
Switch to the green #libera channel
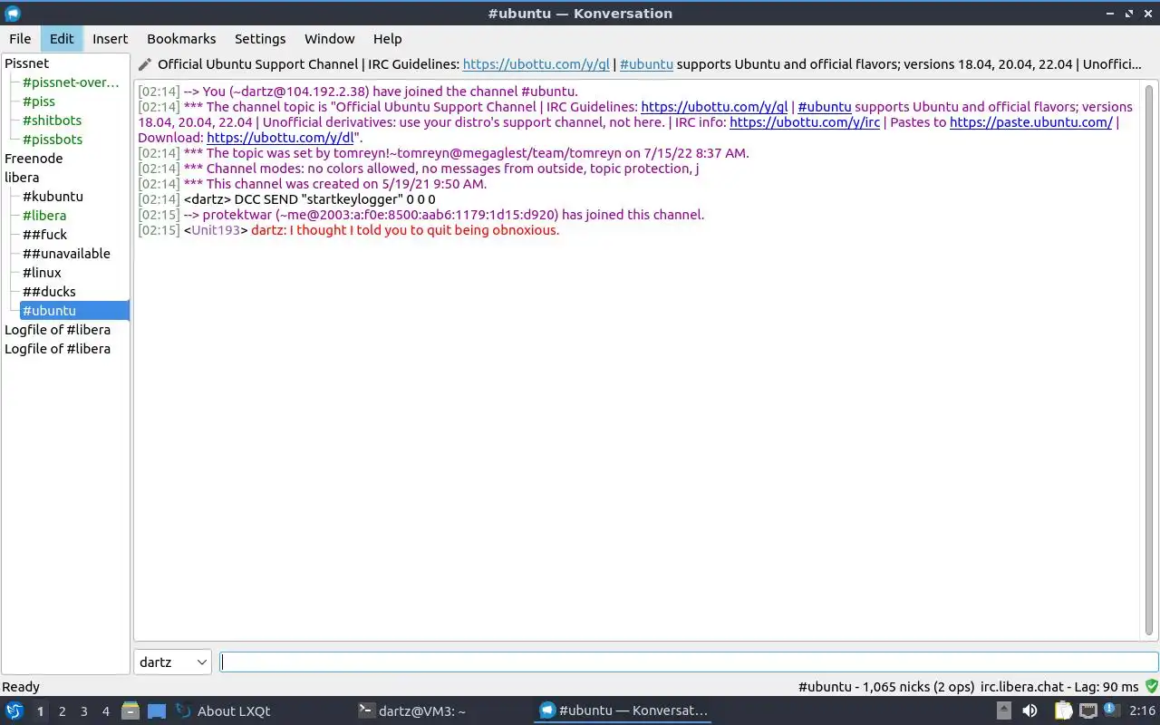click(x=44, y=216)
